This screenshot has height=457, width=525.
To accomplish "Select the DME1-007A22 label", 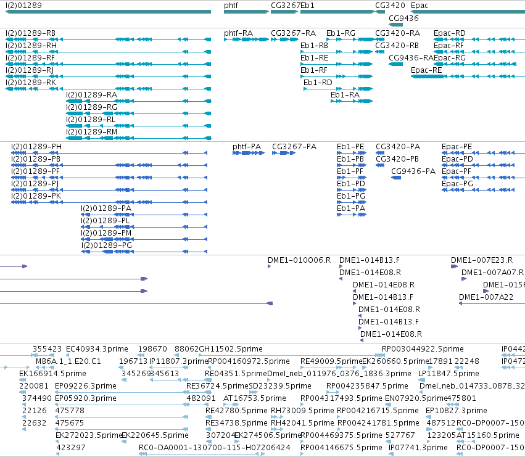I will (486, 297).
